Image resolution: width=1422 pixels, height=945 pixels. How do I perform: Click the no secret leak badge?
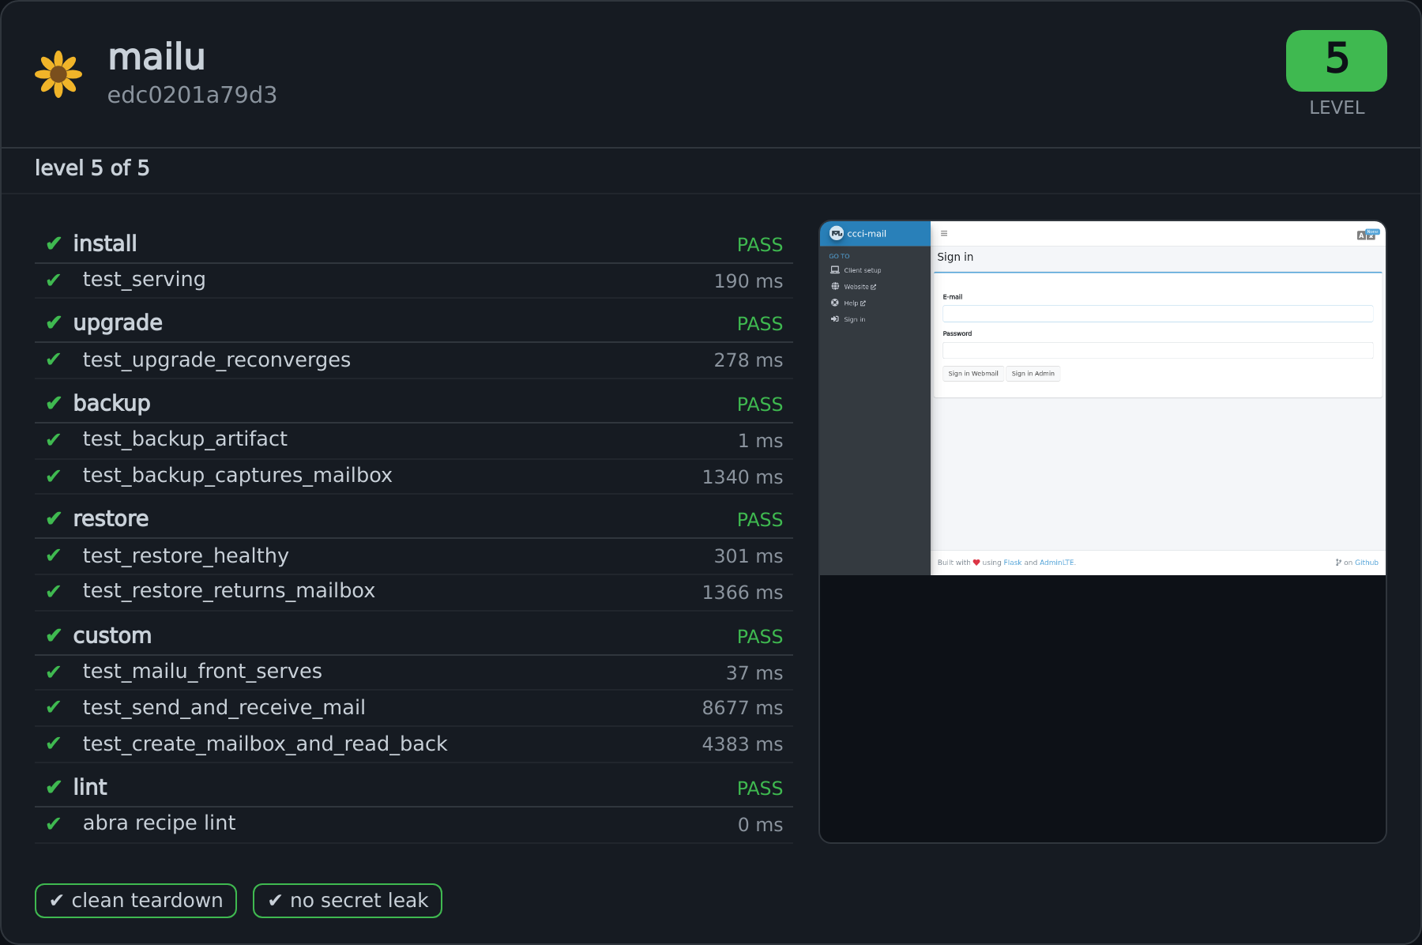point(348,901)
